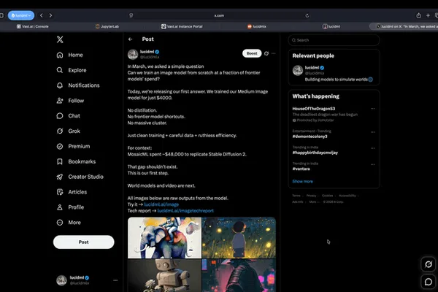Image resolution: width=438 pixels, height=292 pixels.
Task: Open Home from the sidebar
Action: click(x=70, y=55)
